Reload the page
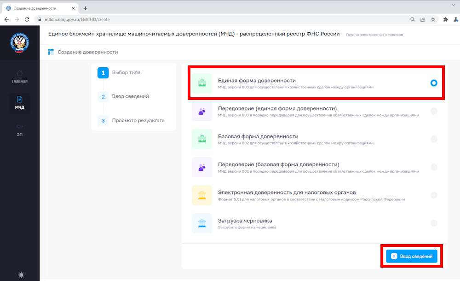This screenshot has width=460, height=281. point(28,20)
